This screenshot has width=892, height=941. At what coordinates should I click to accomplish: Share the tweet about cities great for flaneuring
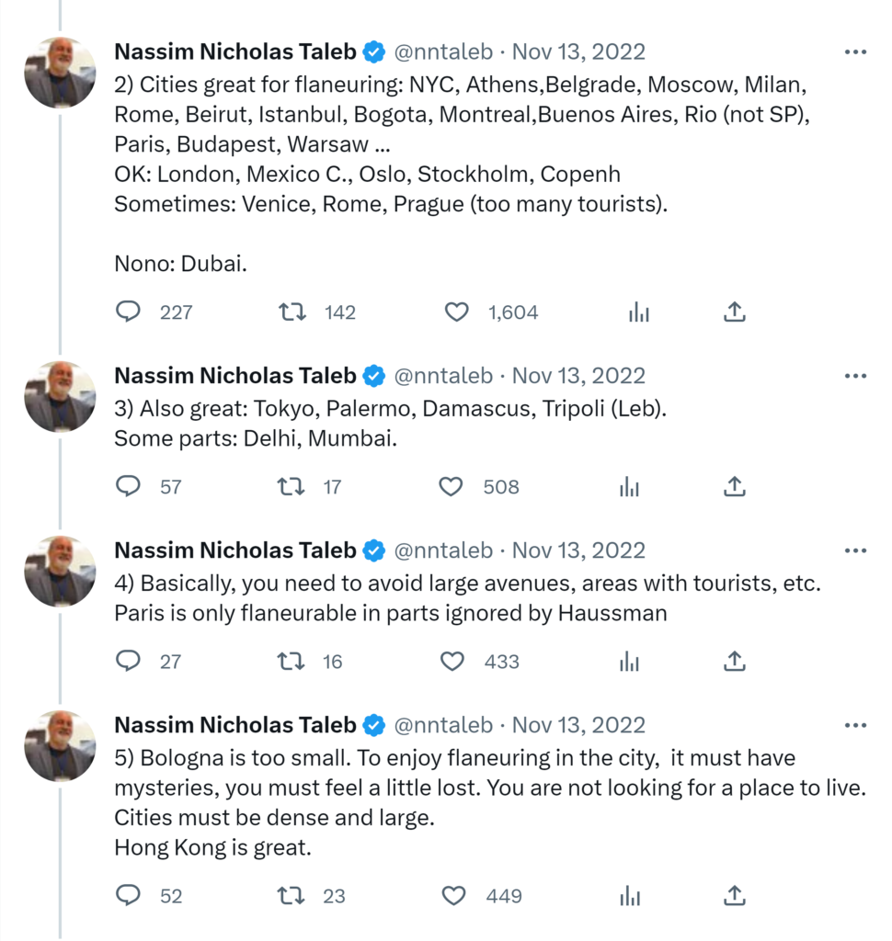(734, 312)
